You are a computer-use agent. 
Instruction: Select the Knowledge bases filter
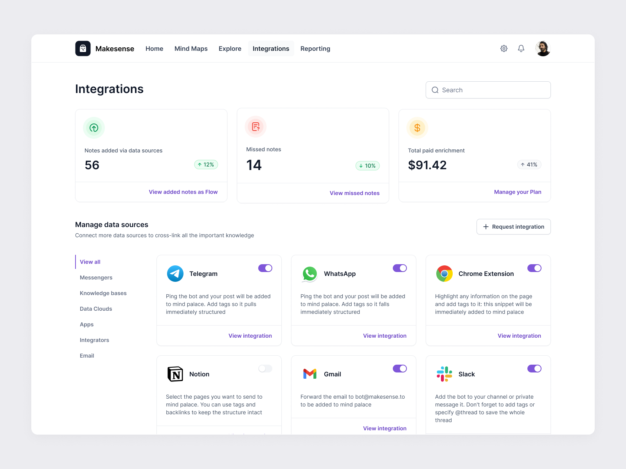pos(103,293)
